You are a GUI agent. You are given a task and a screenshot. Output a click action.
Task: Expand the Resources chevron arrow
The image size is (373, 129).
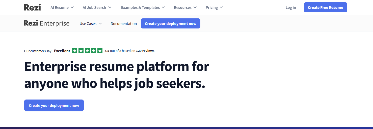click(x=195, y=8)
